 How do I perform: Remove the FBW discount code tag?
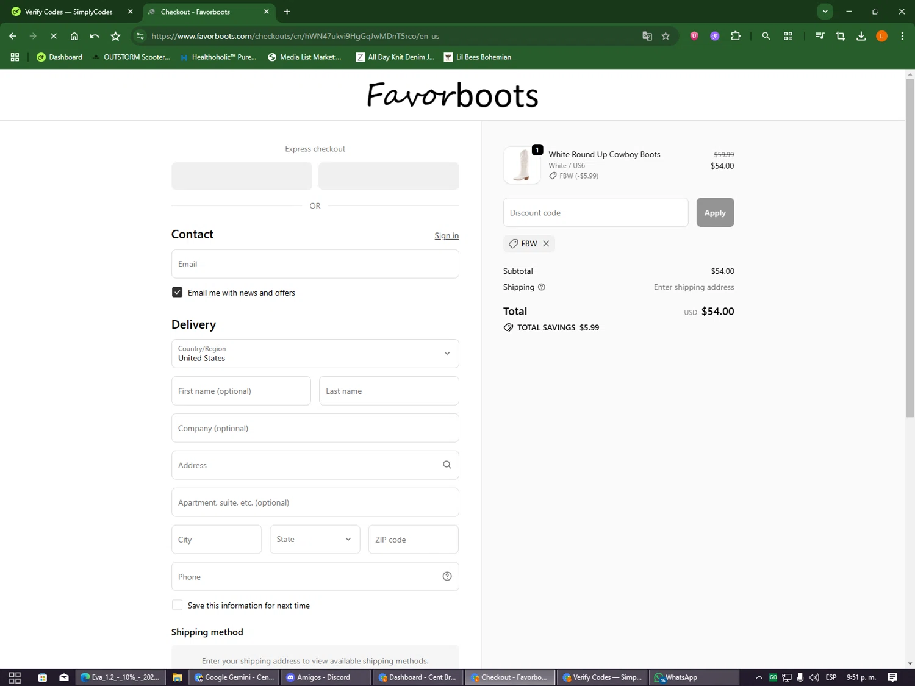point(546,243)
